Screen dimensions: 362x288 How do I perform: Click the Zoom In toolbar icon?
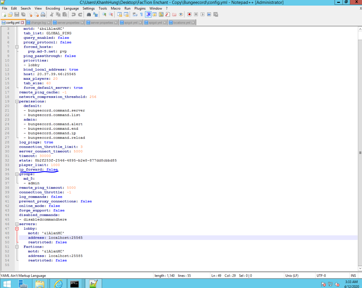click(x=104, y=15)
